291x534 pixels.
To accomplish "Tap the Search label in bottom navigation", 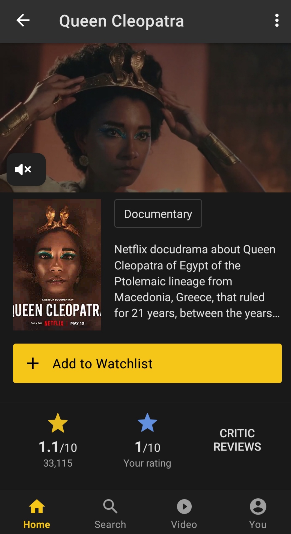I will tap(110, 524).
